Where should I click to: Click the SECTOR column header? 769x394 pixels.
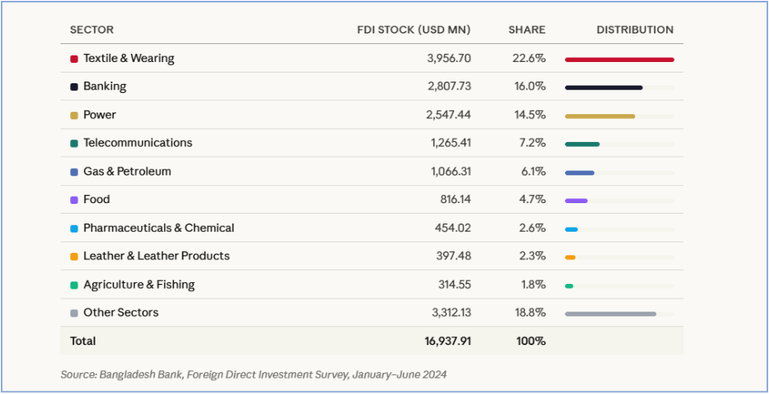[91, 30]
